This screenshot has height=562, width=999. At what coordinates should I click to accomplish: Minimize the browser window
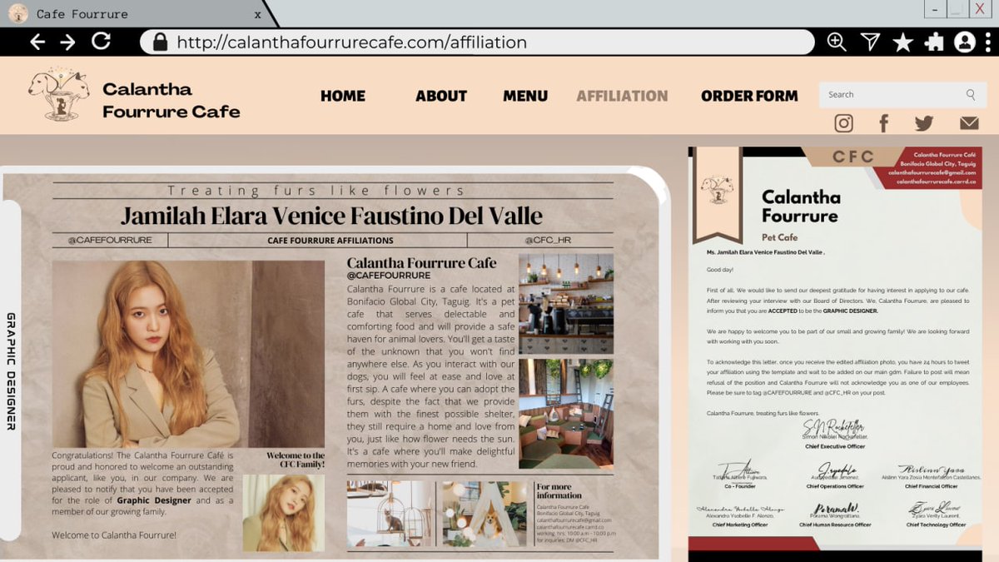(x=936, y=9)
